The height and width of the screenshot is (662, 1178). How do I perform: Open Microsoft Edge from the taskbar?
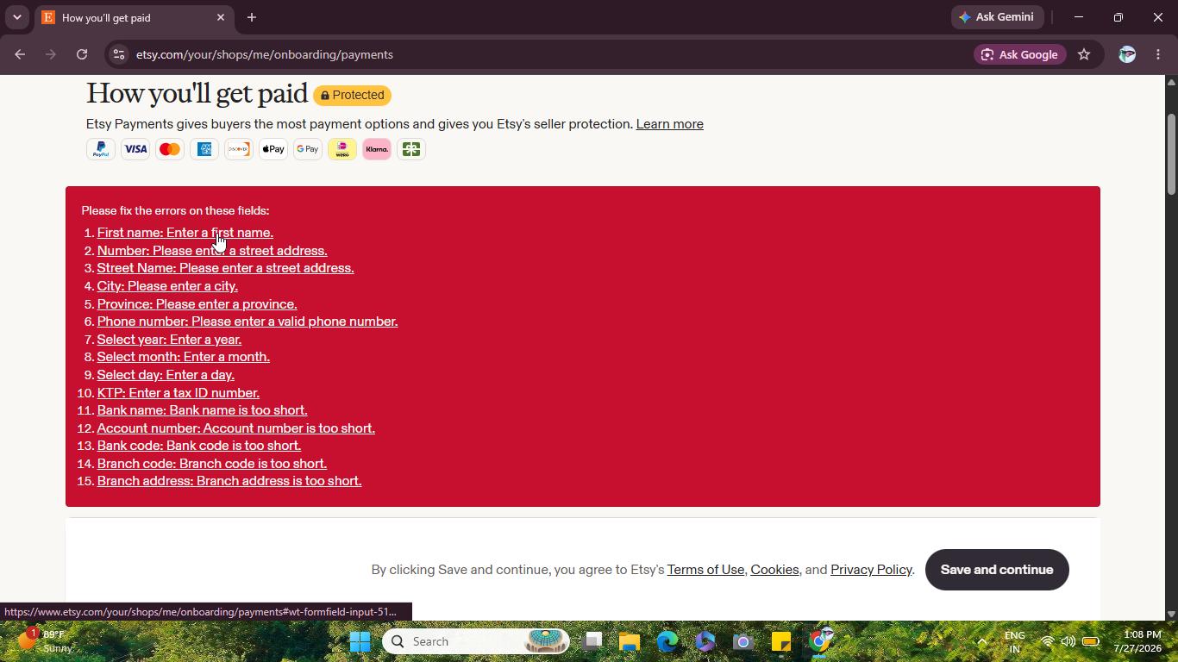pyautogui.click(x=667, y=641)
